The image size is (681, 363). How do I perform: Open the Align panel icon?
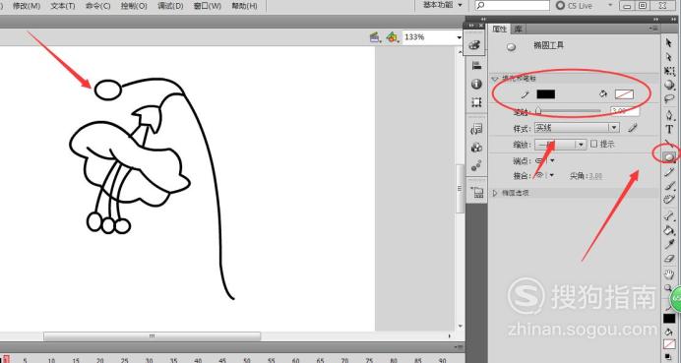[x=476, y=65]
